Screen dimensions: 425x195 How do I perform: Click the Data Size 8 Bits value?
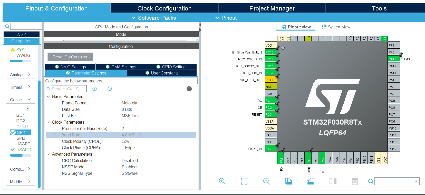click(127, 109)
